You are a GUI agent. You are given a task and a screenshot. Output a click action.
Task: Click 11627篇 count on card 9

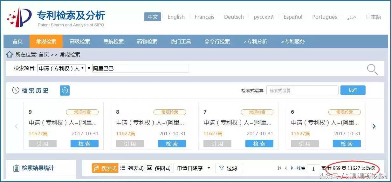[38, 133]
